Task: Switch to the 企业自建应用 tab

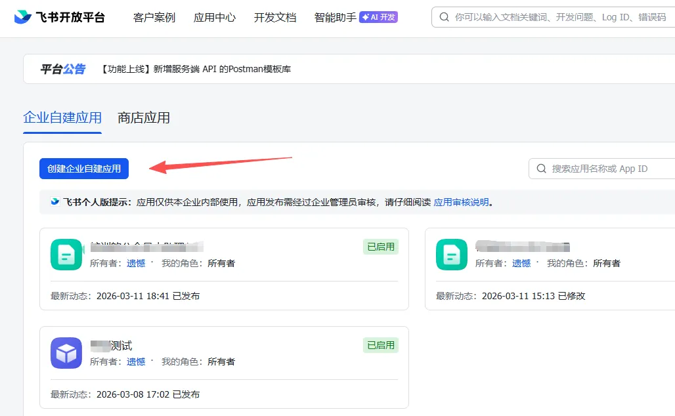Action: (62, 118)
